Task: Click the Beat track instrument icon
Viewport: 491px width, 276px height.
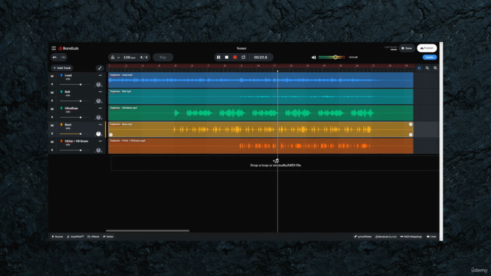Action: [x=61, y=124]
